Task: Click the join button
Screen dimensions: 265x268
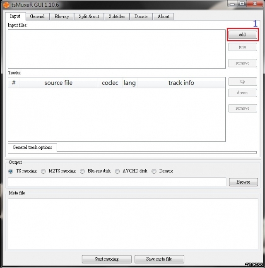Action: tap(243, 47)
